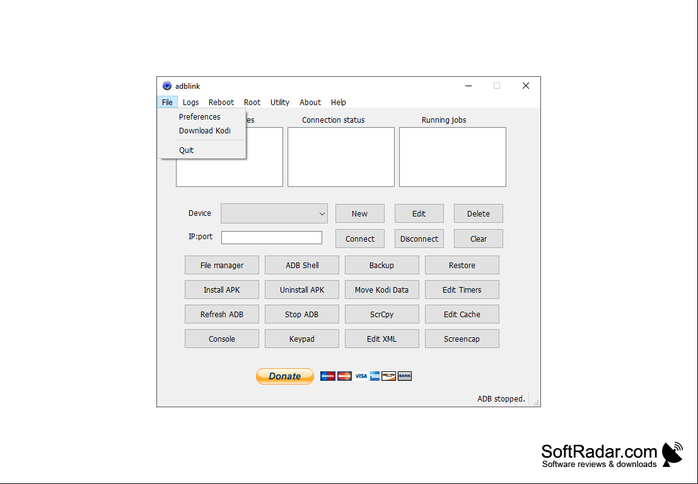Click the New device button
The image size is (698, 484).
pyautogui.click(x=359, y=213)
